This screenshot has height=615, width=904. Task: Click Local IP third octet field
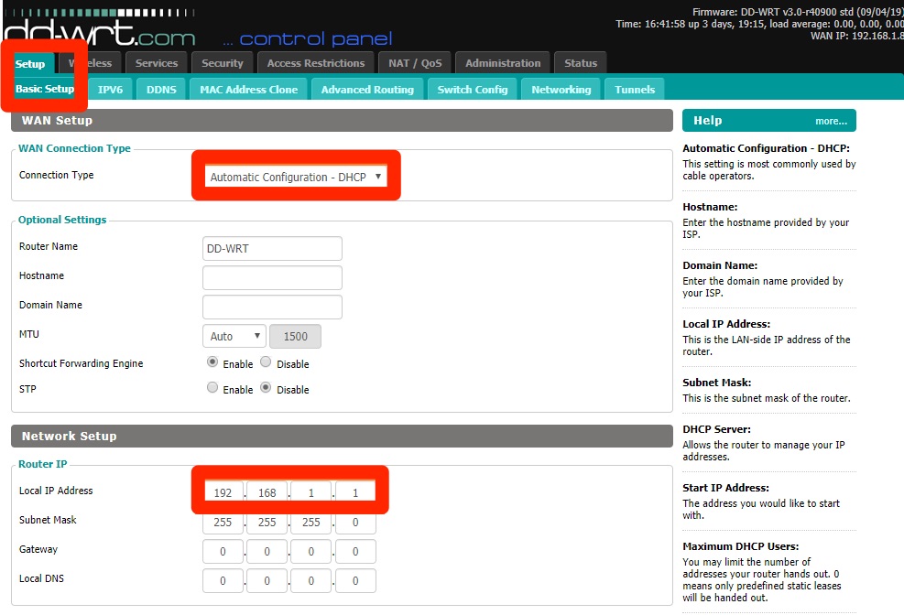pyautogui.click(x=311, y=492)
